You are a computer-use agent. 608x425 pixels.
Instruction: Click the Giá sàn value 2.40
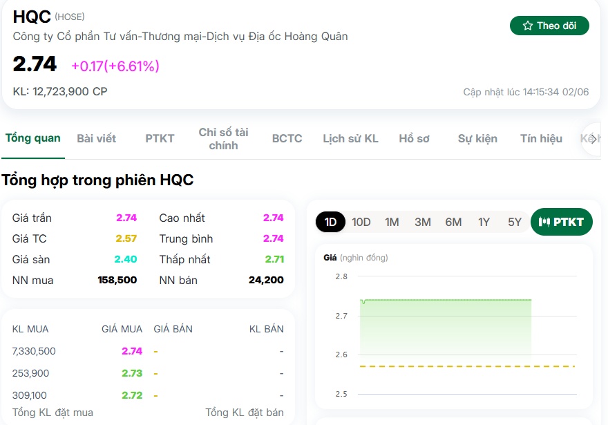click(126, 259)
